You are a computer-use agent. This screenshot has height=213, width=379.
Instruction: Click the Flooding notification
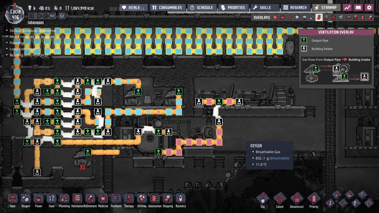(x=17, y=43)
